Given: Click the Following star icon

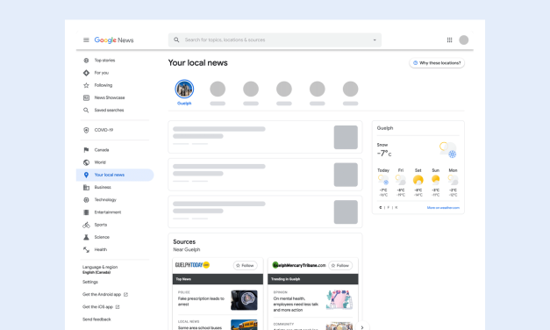Looking at the screenshot, I should [x=86, y=85].
